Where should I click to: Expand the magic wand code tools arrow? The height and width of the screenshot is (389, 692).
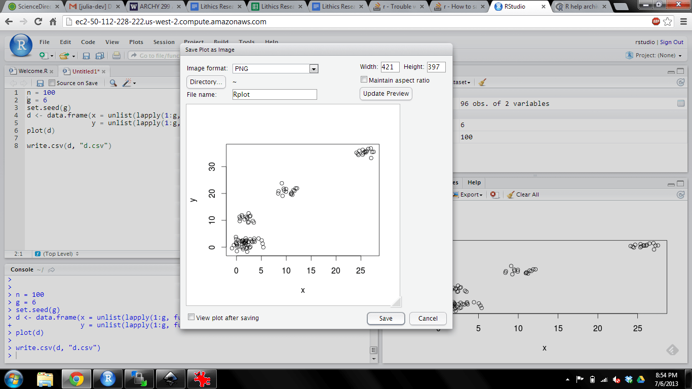tap(134, 83)
